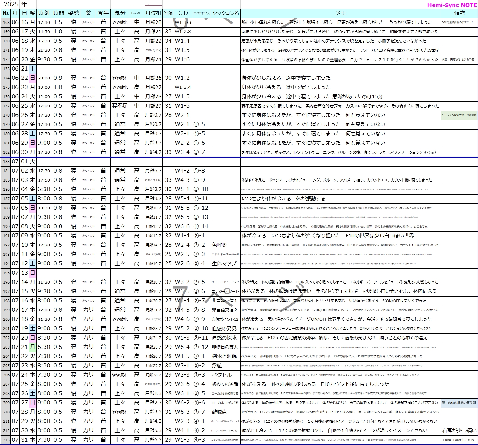
Task: Select the 食事 column header
Action: 103,13
